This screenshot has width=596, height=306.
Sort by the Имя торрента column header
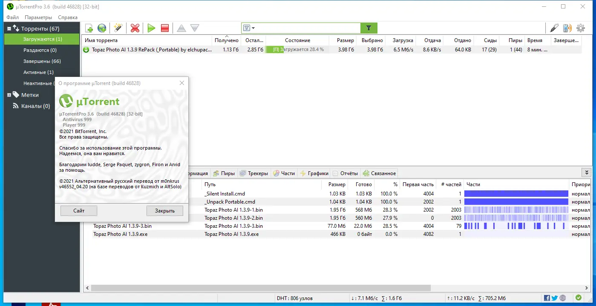coord(147,40)
